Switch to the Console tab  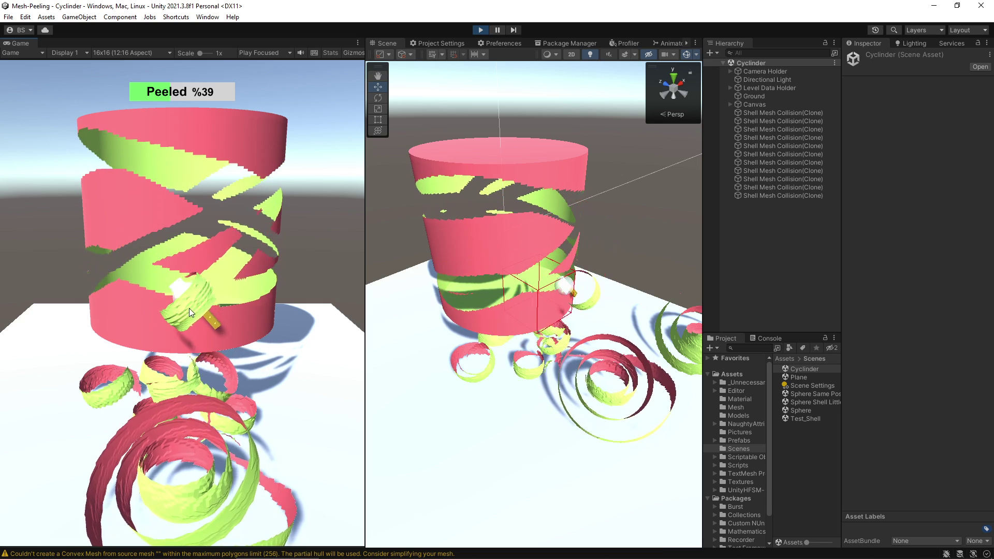pos(766,339)
